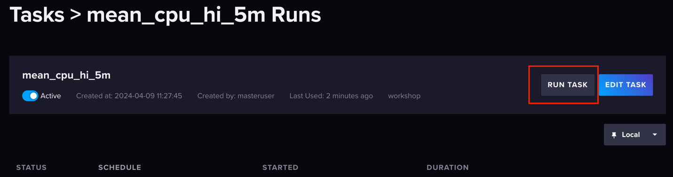Open the Local timezone dropdown

[634, 135]
